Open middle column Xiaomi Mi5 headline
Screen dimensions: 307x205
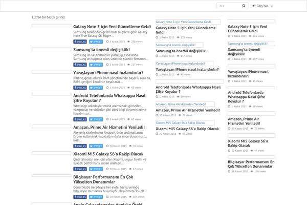point(187,129)
